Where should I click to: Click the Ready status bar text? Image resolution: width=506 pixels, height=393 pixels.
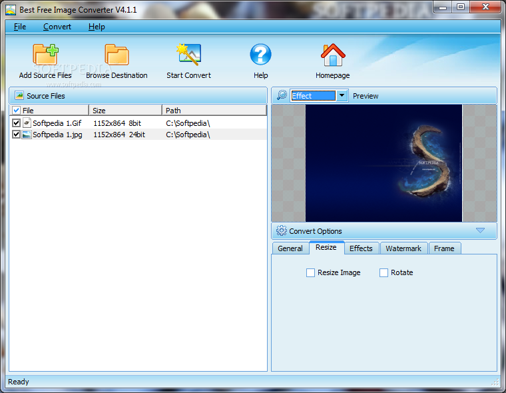coord(19,382)
